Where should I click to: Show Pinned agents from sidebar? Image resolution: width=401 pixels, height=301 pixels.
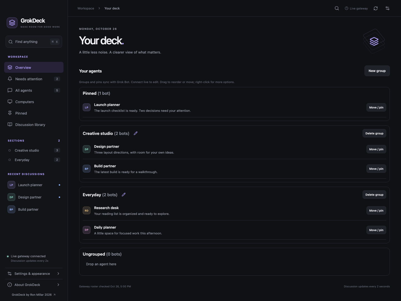34,113
